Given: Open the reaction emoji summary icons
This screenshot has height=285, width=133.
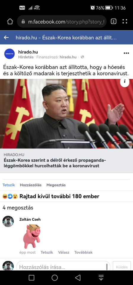Looking at the screenshot, I should pyautogui.click(x=10, y=196).
